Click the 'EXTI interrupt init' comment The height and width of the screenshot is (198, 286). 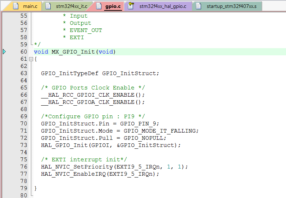[84, 160]
